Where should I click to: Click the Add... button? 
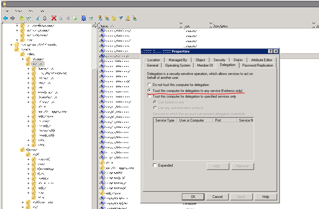(x=218, y=166)
